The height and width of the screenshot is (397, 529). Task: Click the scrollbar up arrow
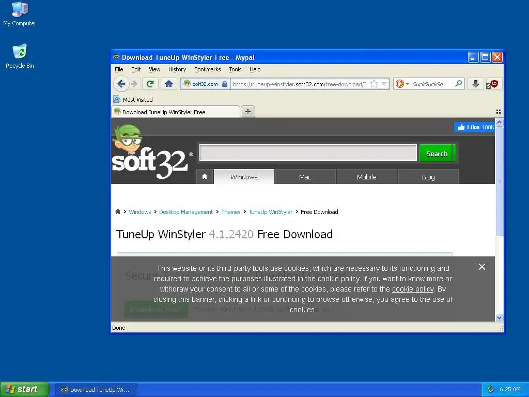(x=500, y=122)
